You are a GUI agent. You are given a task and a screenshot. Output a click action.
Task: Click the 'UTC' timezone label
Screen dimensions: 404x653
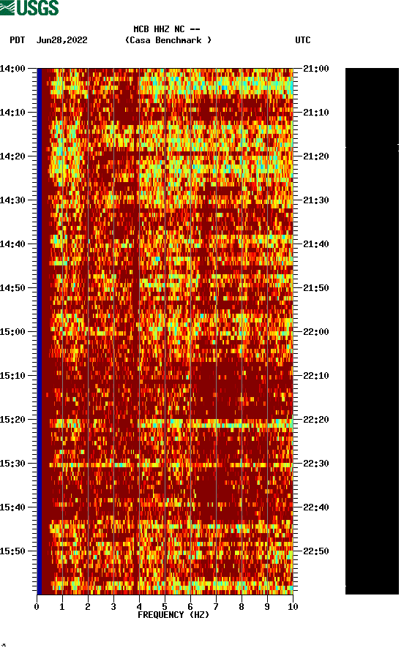click(303, 40)
